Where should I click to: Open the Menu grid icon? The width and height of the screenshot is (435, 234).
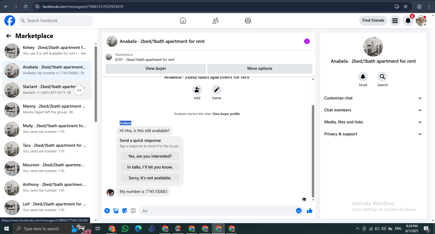click(395, 21)
